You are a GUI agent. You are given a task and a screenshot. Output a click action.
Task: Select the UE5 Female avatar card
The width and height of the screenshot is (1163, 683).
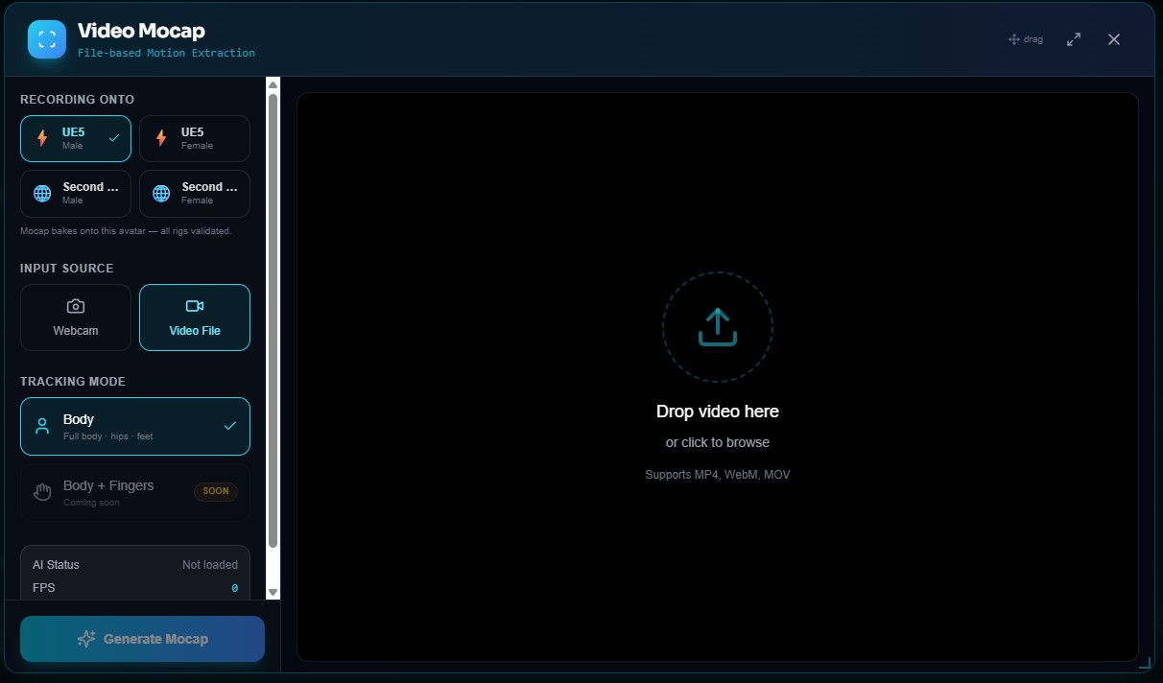point(195,139)
